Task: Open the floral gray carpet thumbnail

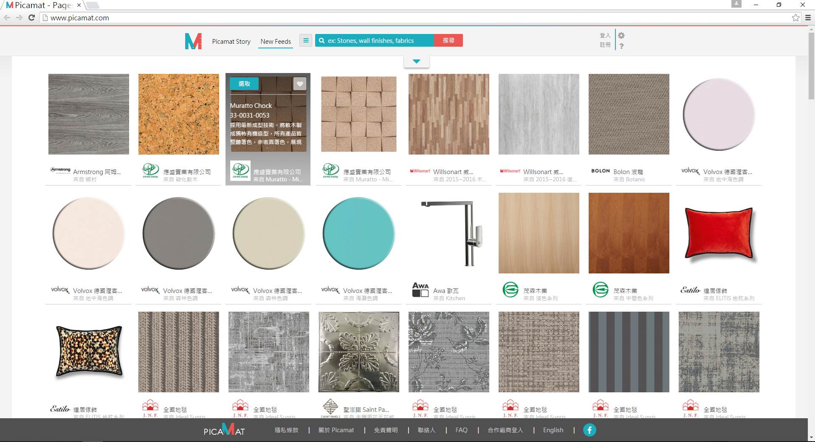Action: [449, 352]
